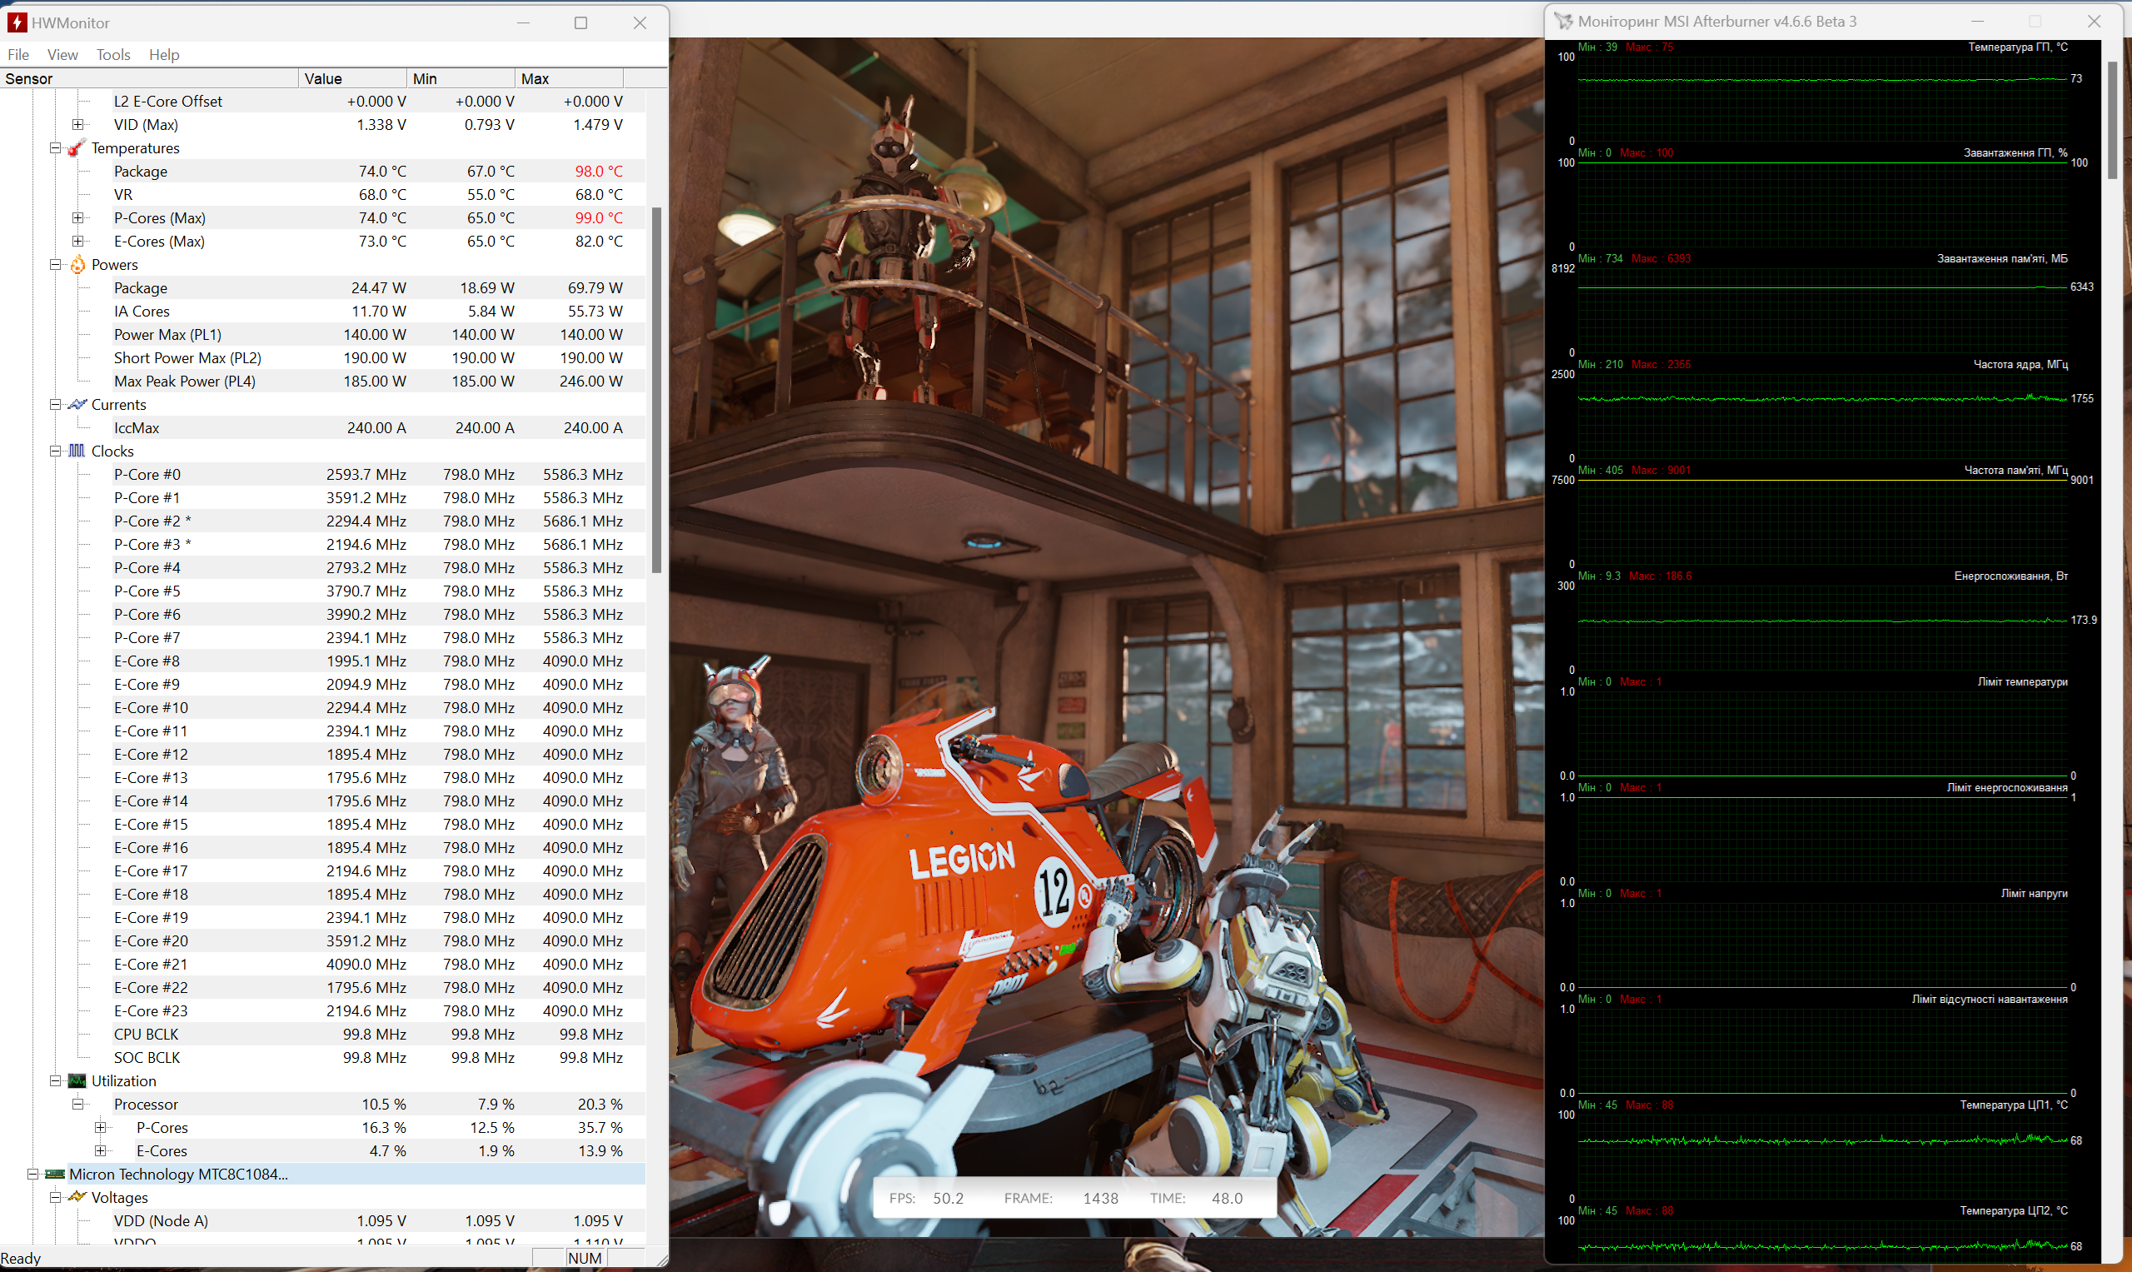Viewport: 2132px width, 1272px height.
Task: Expand the E-Cores (Max) temperature entry
Action: [78, 241]
